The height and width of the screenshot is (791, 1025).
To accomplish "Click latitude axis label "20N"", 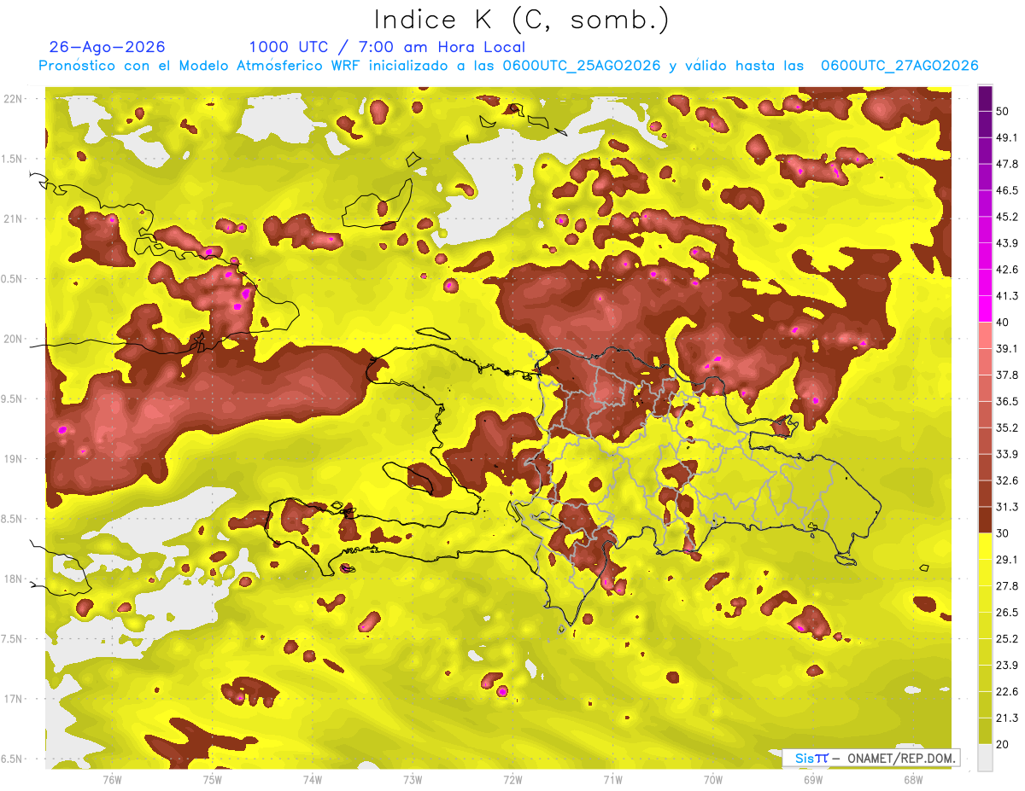I will (x=14, y=339).
